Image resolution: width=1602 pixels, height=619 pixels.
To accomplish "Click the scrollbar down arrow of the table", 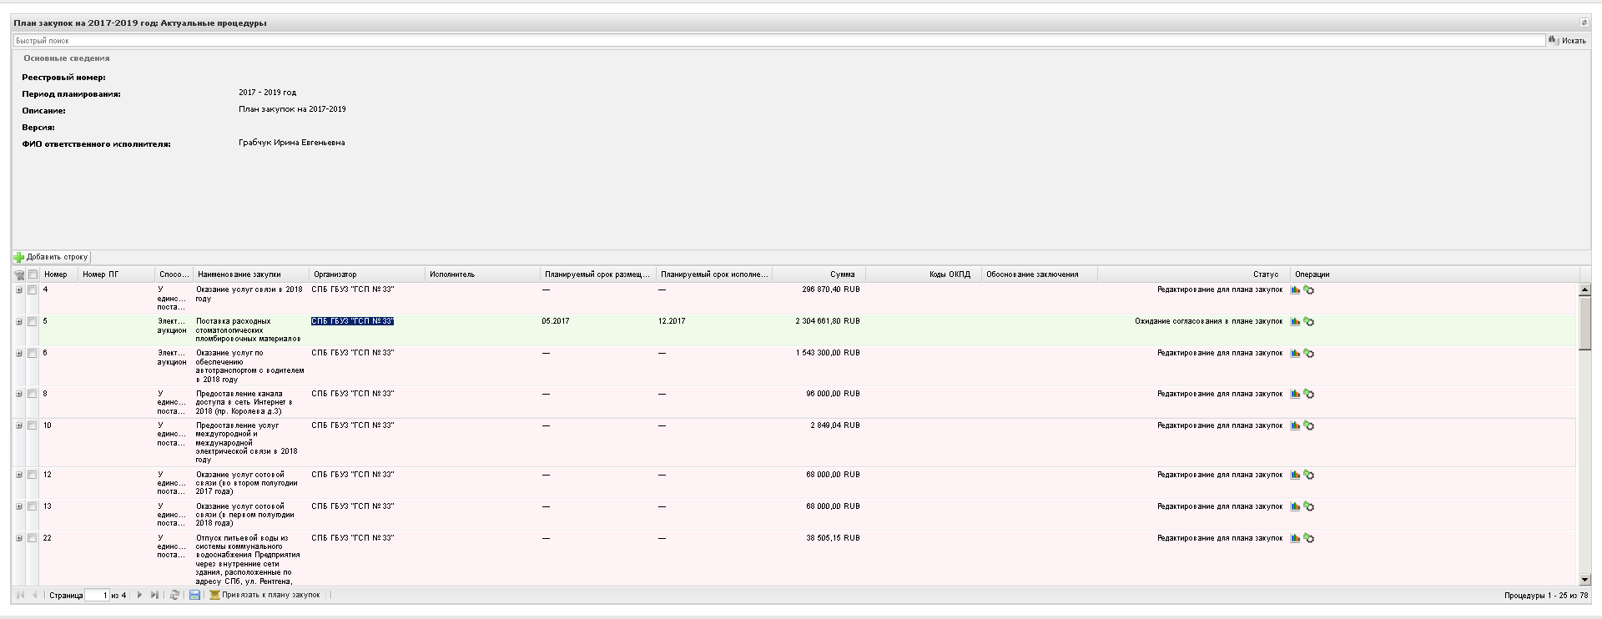I will 1584,580.
